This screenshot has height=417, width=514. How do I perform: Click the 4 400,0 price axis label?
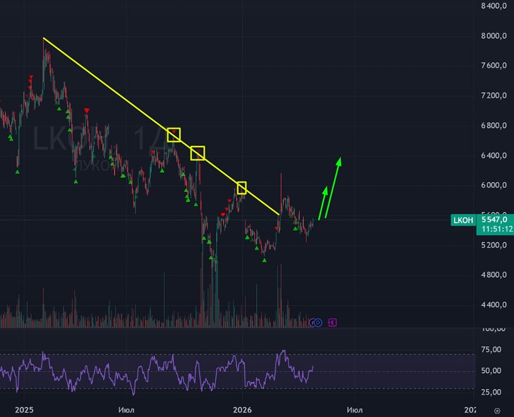click(x=494, y=305)
